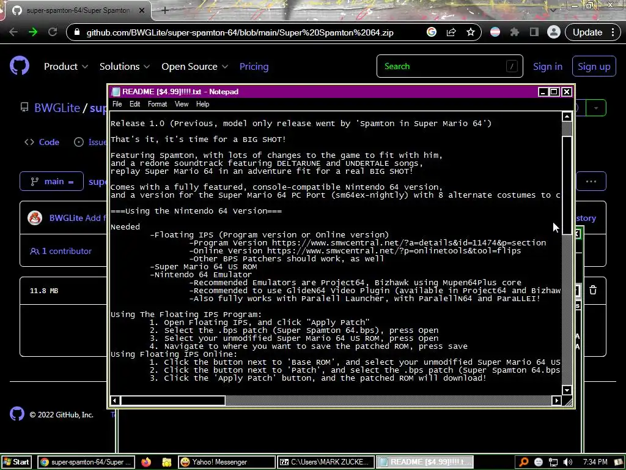
Task: Click the Sign in link
Action: tap(548, 66)
